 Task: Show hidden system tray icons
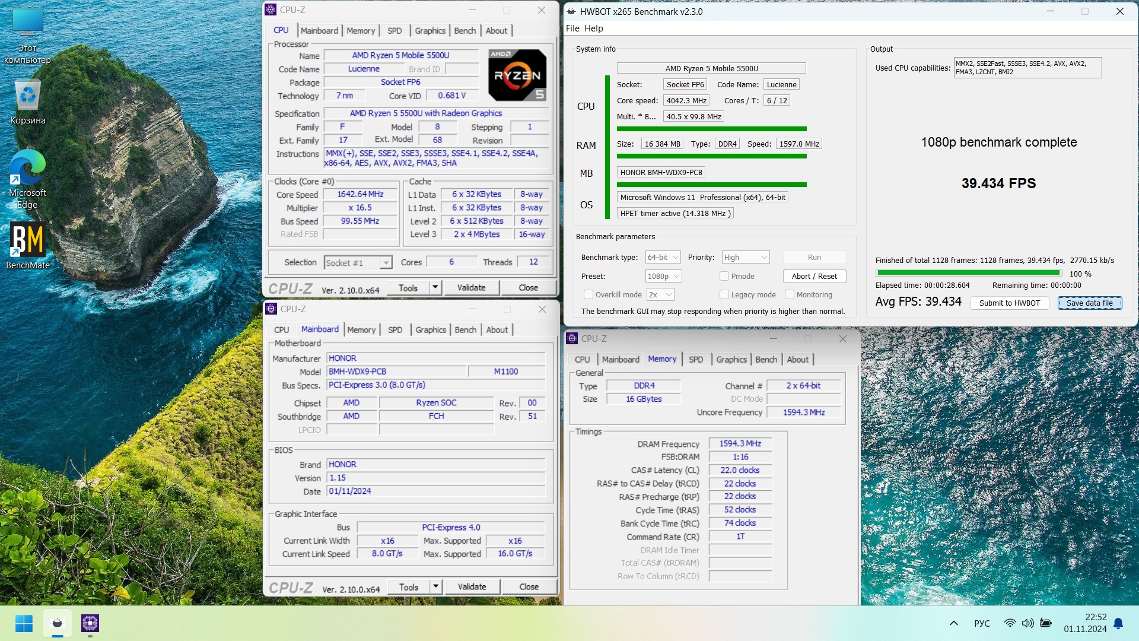[954, 623]
